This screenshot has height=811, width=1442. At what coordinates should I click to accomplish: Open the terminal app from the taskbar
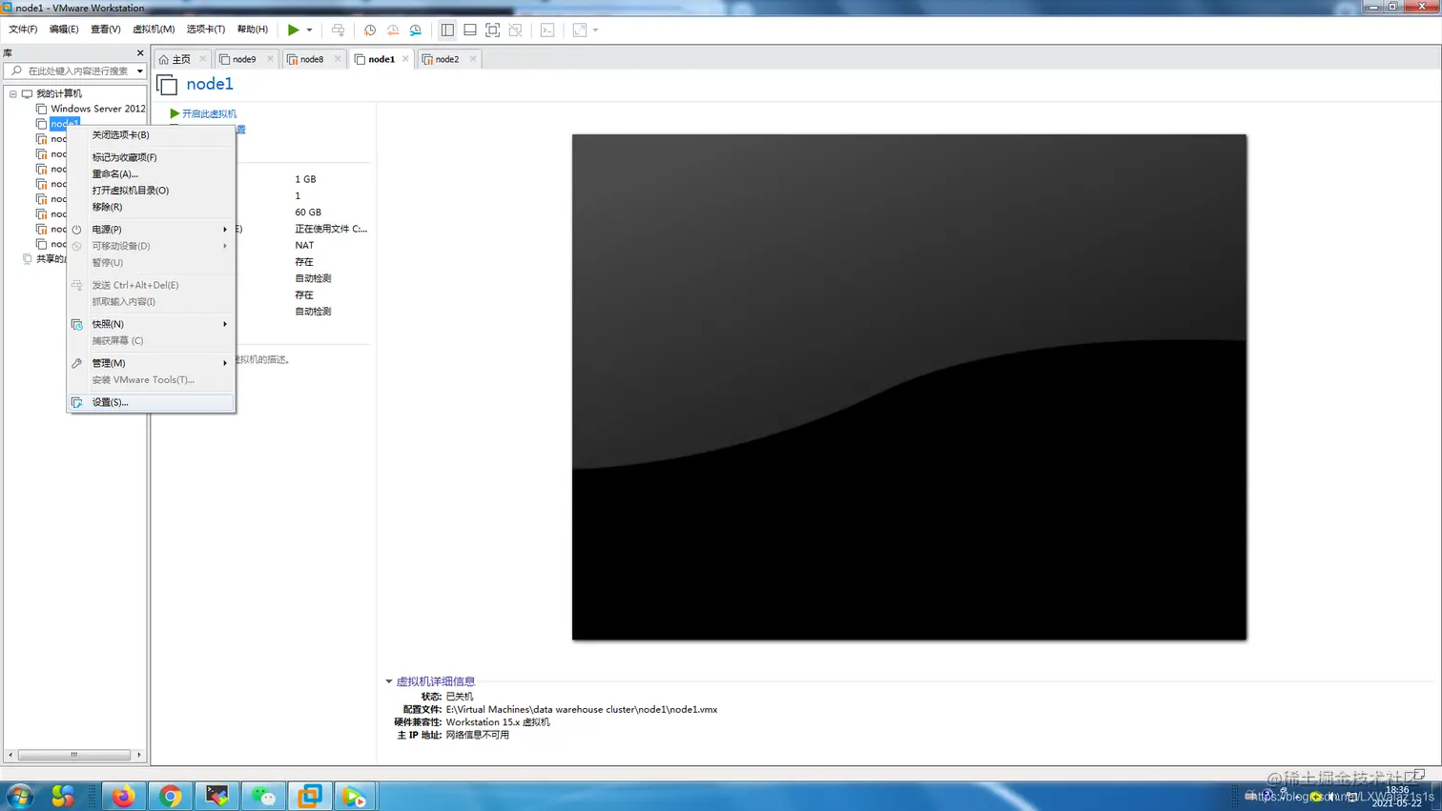pyautogui.click(x=217, y=796)
